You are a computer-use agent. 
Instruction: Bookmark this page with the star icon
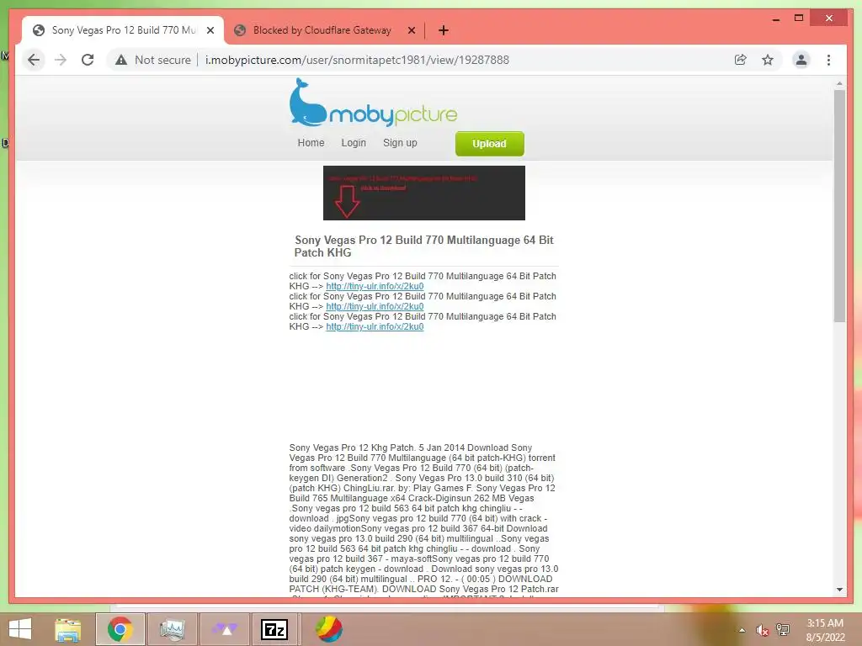pyautogui.click(x=768, y=60)
